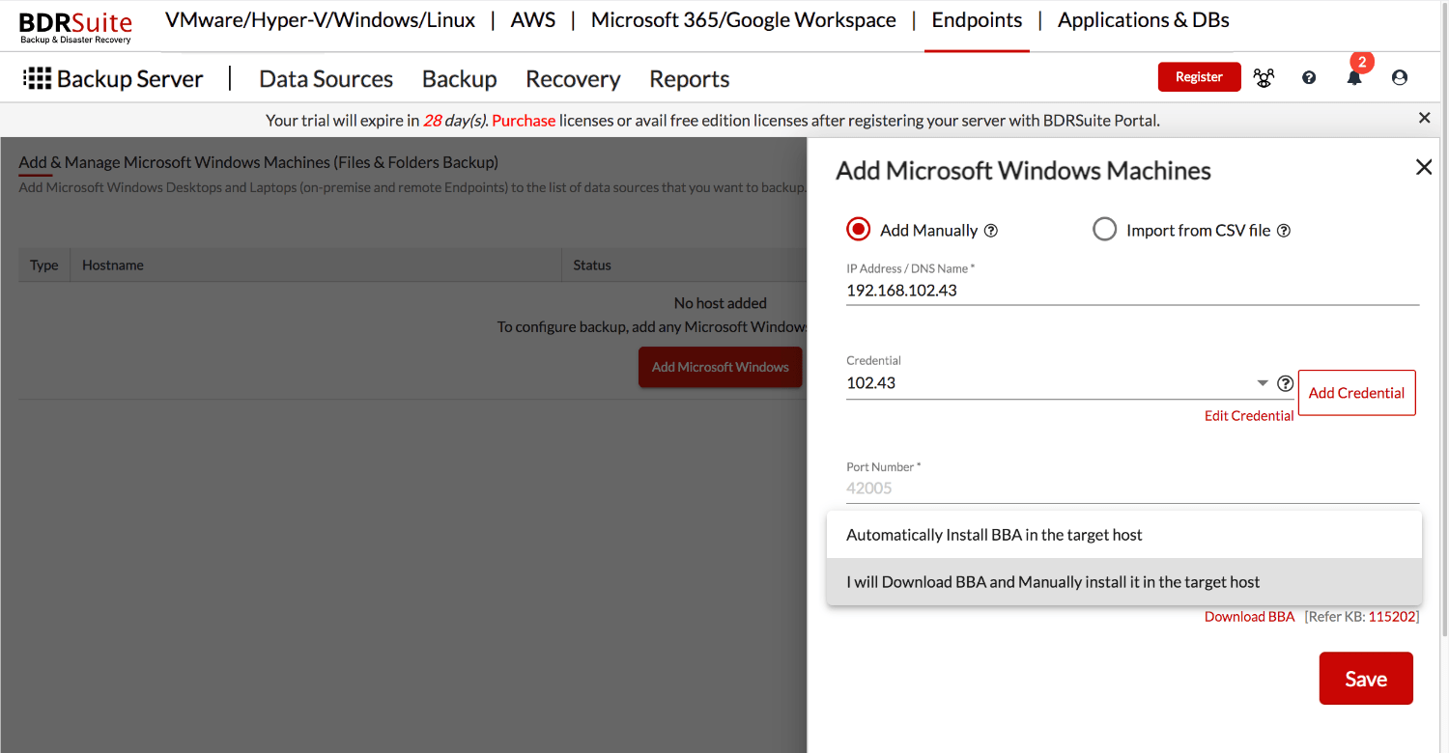
Task: Click the Download BBA link
Action: [x=1249, y=617]
